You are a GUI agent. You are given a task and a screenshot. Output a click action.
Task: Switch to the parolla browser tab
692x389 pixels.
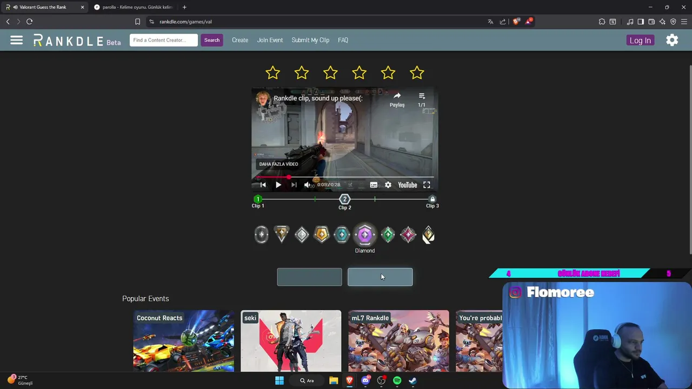click(134, 7)
